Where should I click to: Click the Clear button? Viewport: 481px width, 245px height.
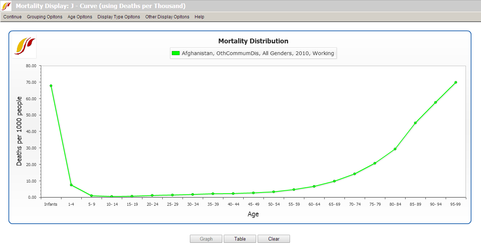273,238
